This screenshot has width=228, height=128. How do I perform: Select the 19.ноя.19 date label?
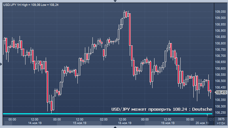point(168,123)
